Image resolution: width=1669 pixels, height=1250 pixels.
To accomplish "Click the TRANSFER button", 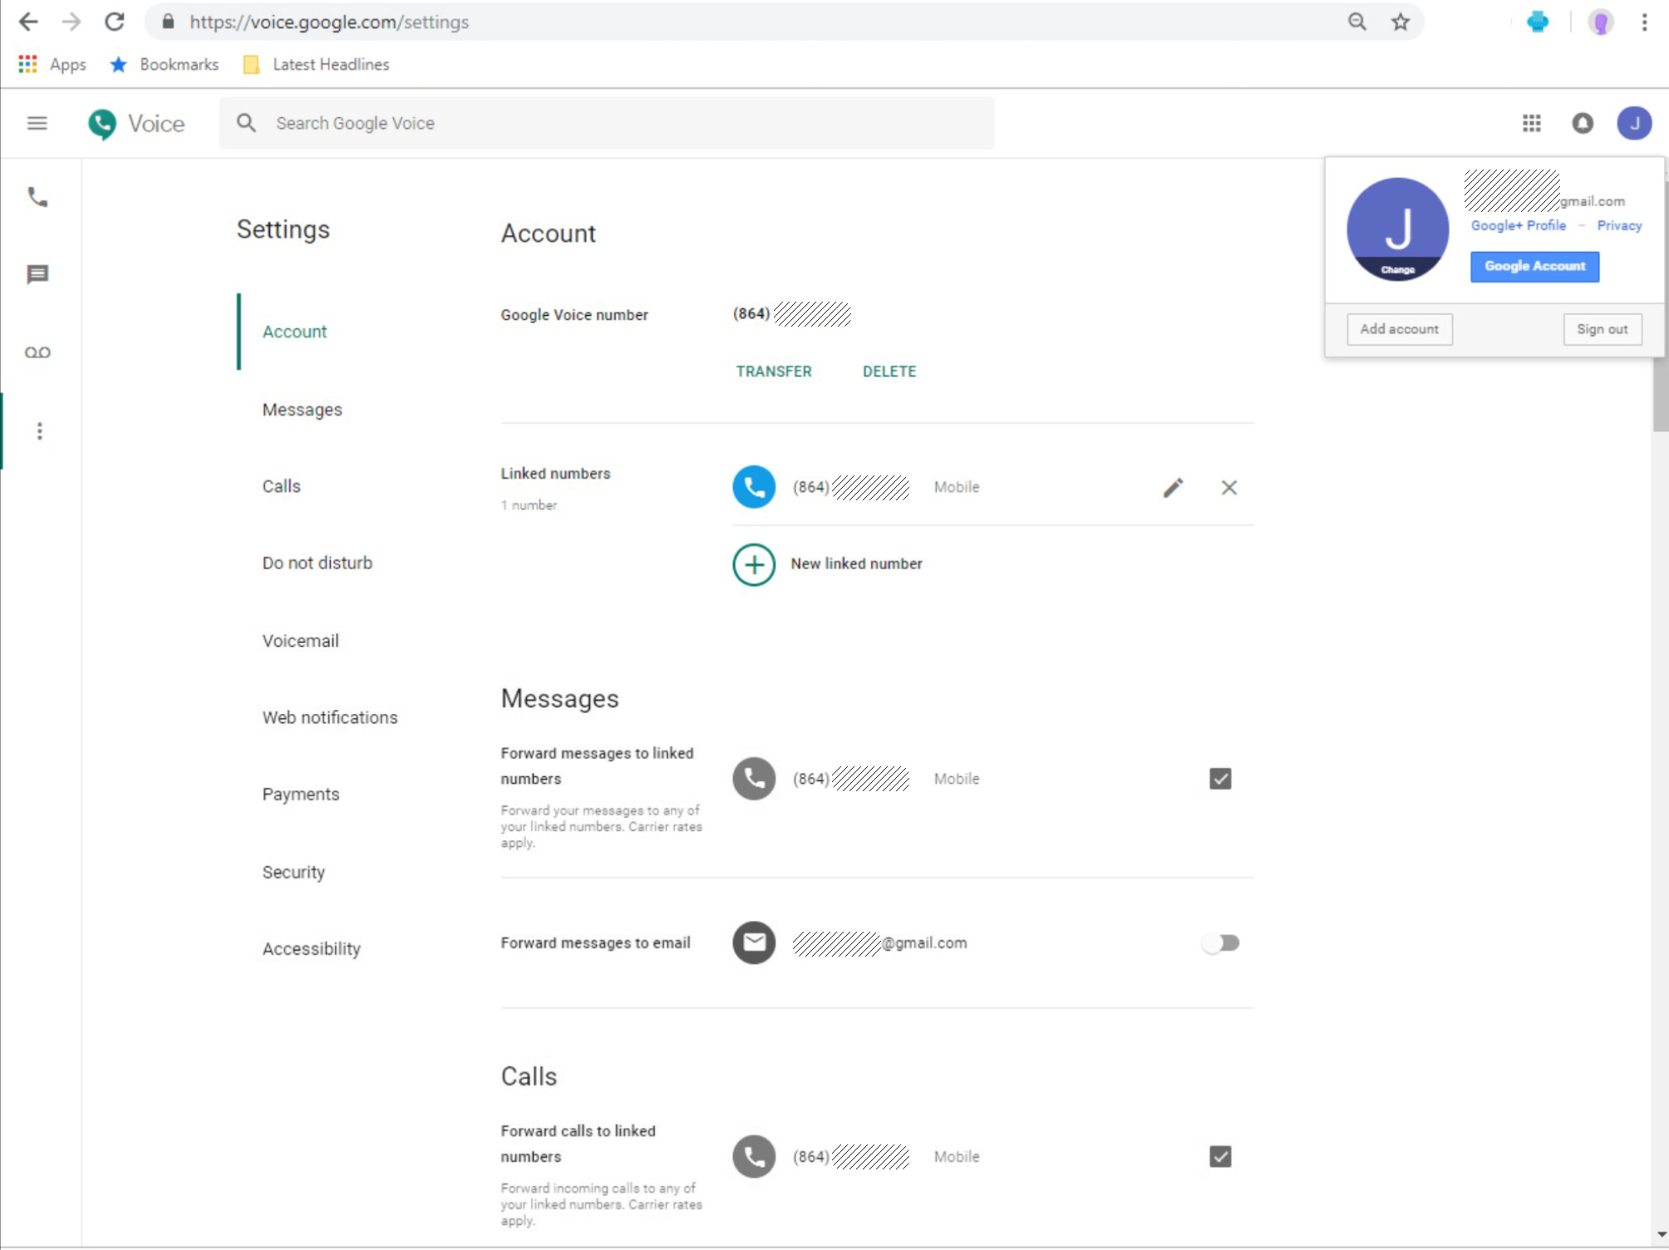I will (x=773, y=372).
